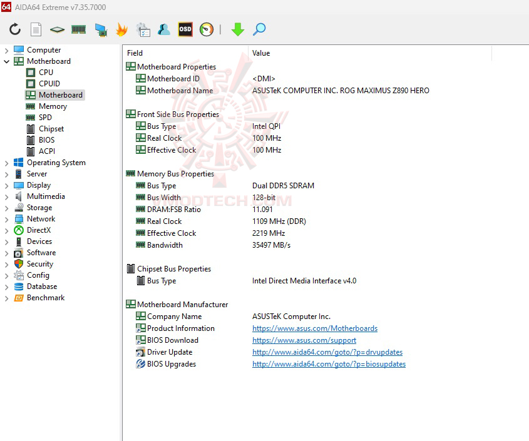
Task: Open the Report document icon in toolbar
Action: click(36, 29)
